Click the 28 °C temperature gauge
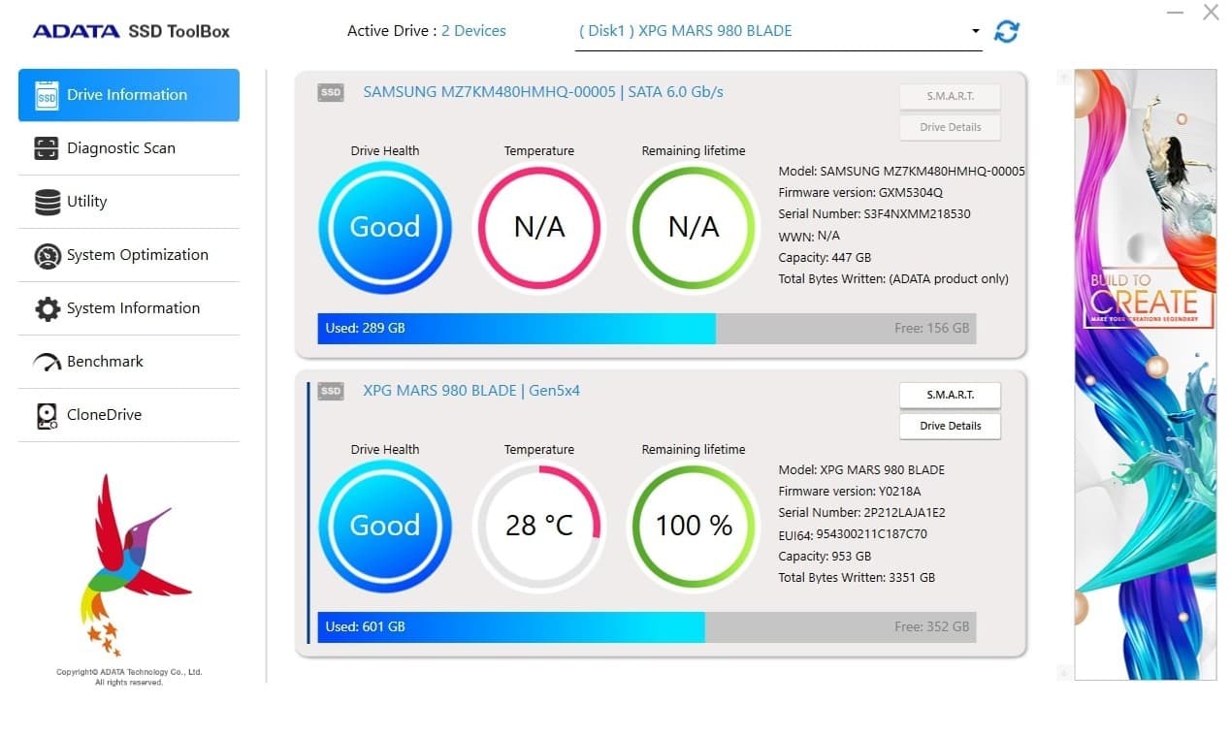 [x=539, y=527]
